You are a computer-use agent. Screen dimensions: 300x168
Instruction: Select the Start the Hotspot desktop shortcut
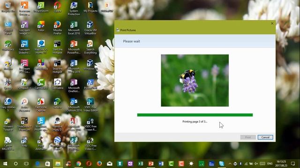point(57,47)
